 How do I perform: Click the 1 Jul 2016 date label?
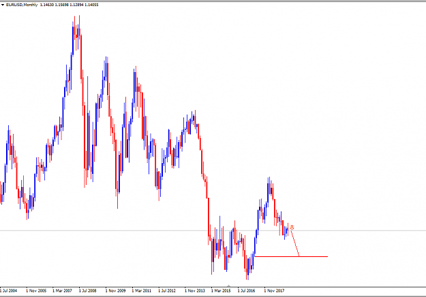click(246, 291)
